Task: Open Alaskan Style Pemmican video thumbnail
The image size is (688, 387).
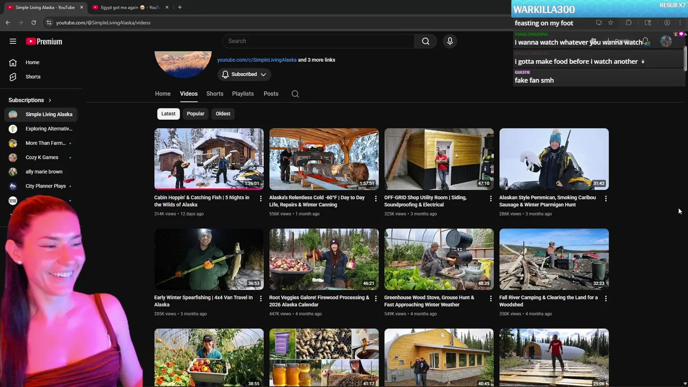Action: coord(554,159)
